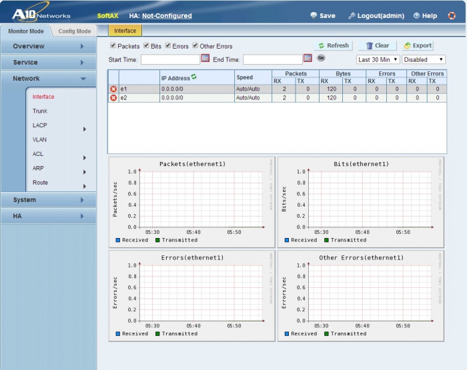Open the Disabled auto-refresh dropdown
This screenshot has width=467, height=370.
pyautogui.click(x=423, y=59)
